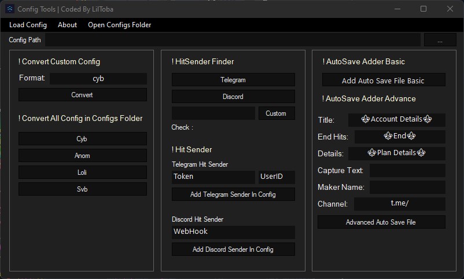Convert all configs to Cyb
The image size is (464, 279).
click(x=83, y=138)
